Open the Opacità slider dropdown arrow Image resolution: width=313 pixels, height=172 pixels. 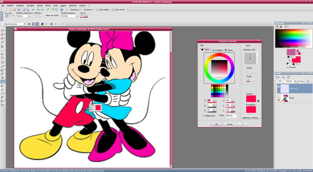tap(87, 16)
